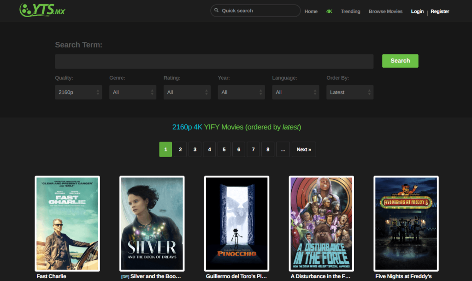Go to results page 4

point(210,149)
